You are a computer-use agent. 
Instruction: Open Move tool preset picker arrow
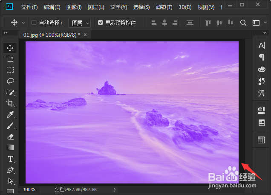click(x=23, y=23)
